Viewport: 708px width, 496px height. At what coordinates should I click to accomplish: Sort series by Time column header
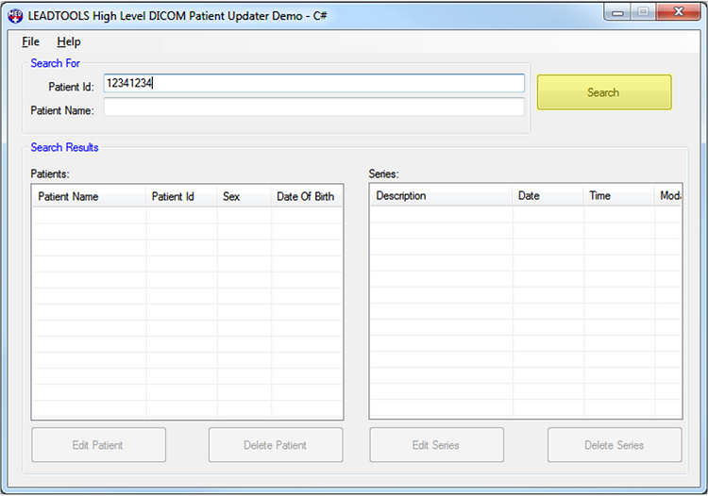click(x=619, y=196)
